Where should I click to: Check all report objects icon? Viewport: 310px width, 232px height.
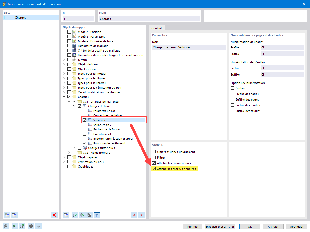tap(75, 215)
